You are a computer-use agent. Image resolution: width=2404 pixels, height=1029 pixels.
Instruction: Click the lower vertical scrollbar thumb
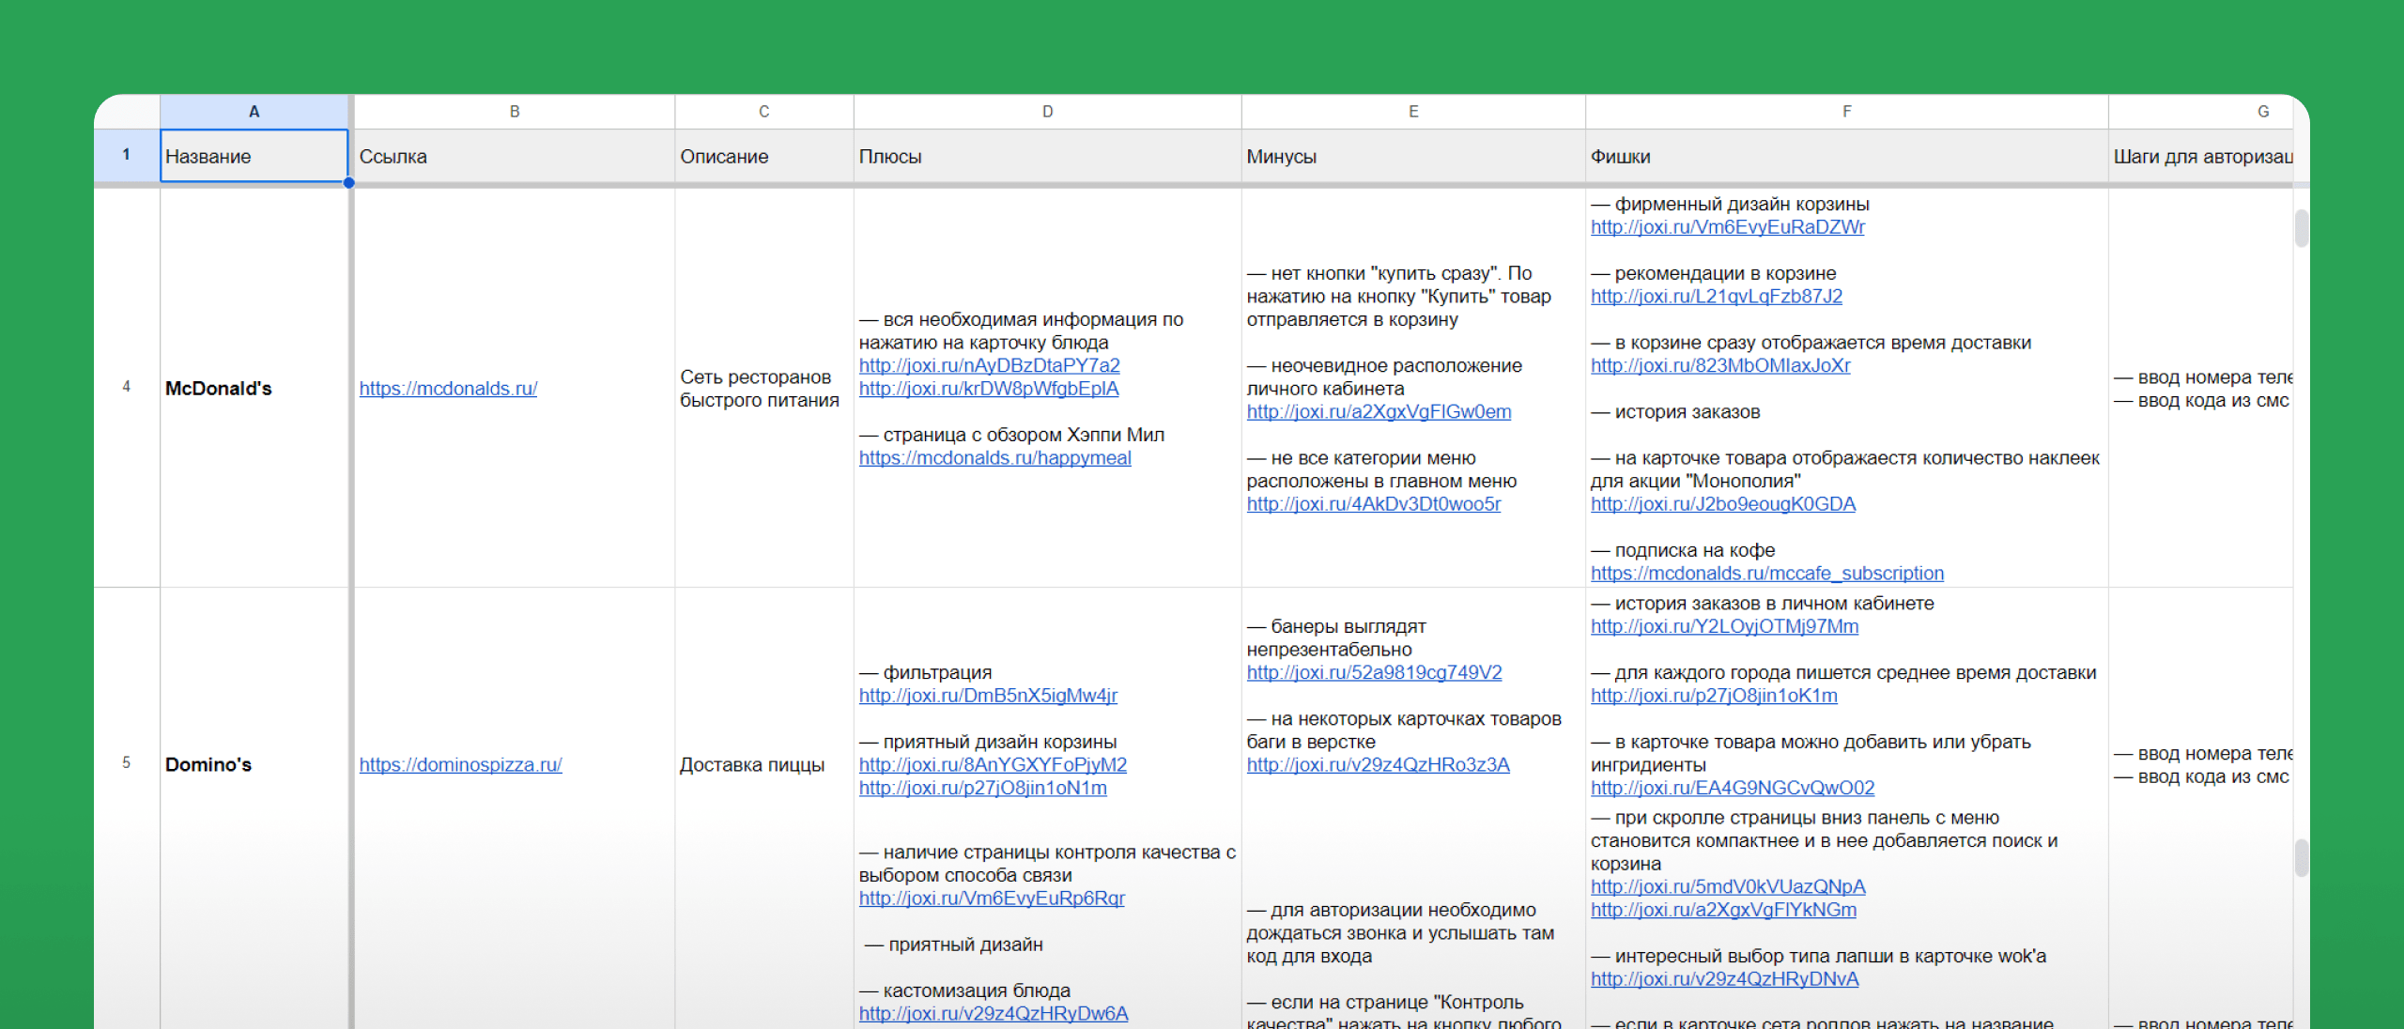[x=2301, y=858]
